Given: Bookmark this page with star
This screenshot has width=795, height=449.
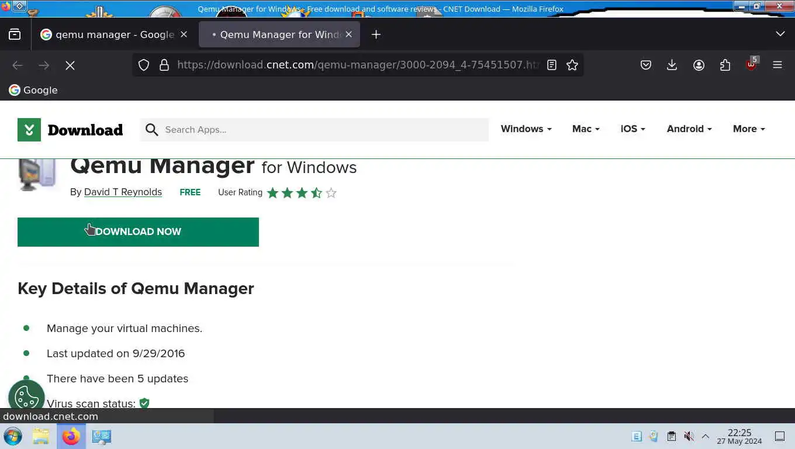Looking at the screenshot, I should click(x=572, y=65).
